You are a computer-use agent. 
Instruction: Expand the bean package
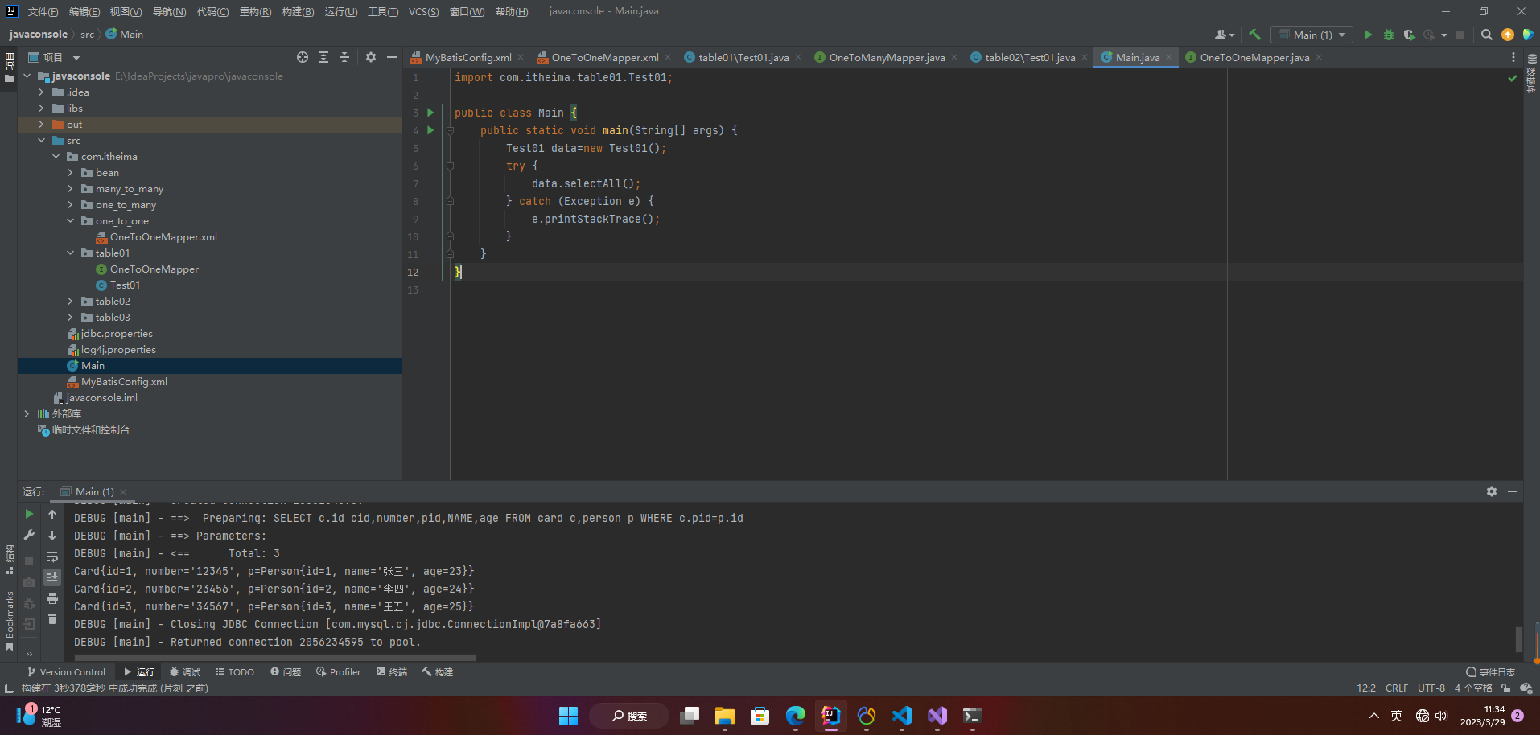click(x=70, y=173)
